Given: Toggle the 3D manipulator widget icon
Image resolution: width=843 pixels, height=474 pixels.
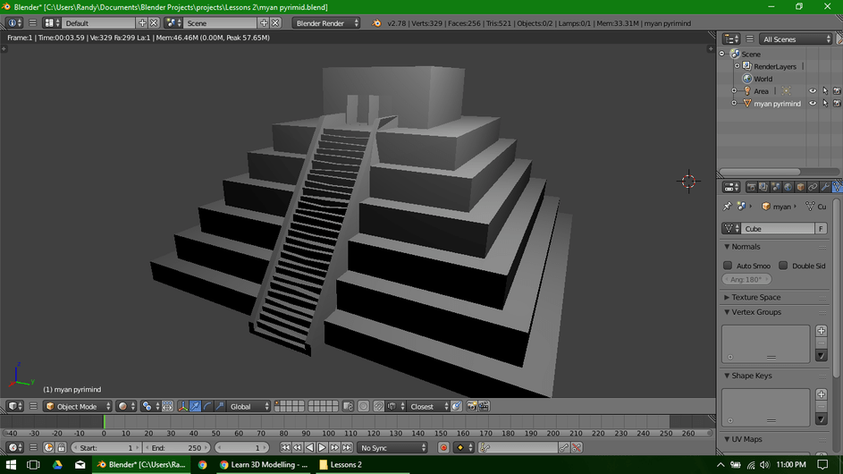Looking at the screenshot, I should 182,406.
